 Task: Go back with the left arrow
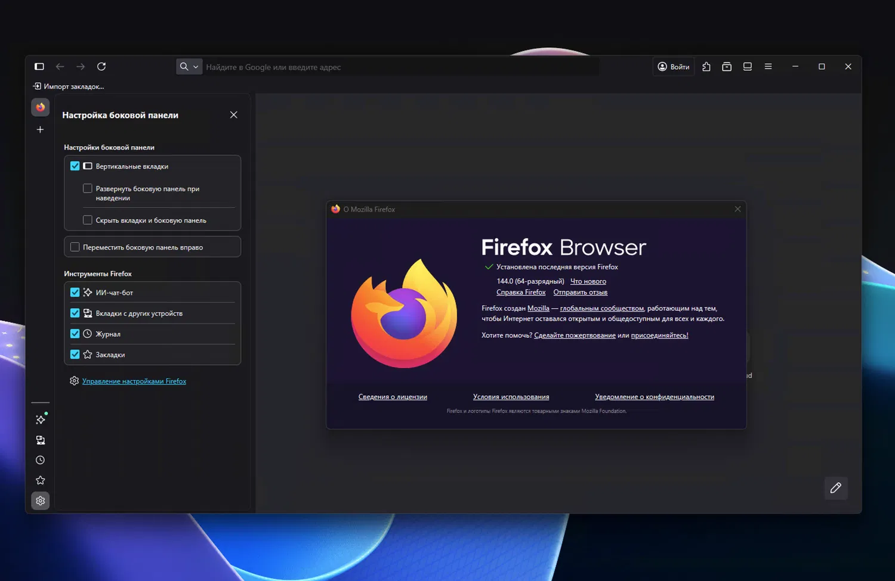click(60, 67)
